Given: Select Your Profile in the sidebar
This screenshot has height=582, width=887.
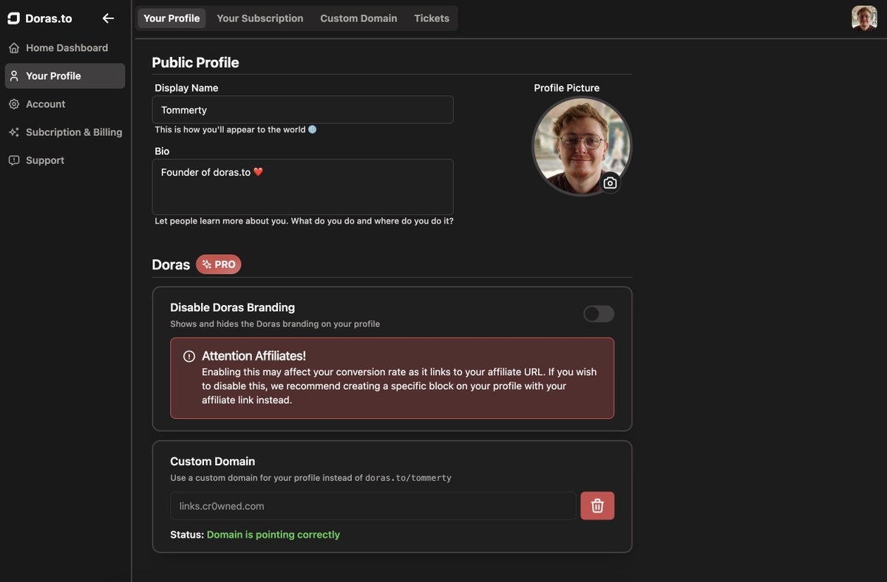Looking at the screenshot, I should [65, 76].
